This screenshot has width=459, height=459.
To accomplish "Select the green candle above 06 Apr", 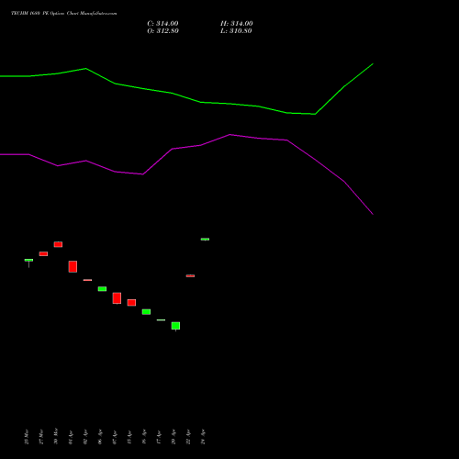I will click(x=102, y=289).
